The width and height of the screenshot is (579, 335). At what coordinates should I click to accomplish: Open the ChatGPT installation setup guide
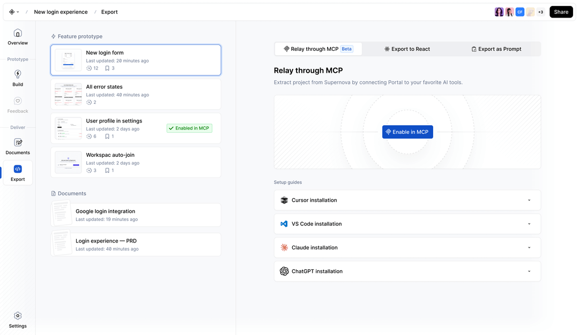(407, 271)
